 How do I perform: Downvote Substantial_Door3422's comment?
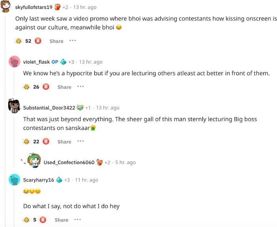click(46, 141)
